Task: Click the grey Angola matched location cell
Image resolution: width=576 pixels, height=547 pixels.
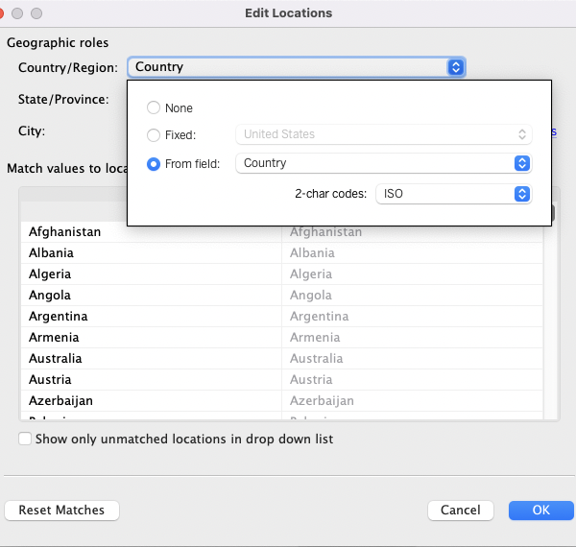Action: [310, 296]
